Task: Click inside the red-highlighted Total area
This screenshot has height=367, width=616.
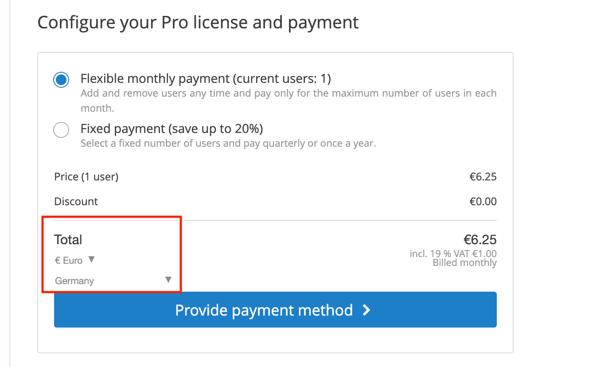Action: (x=111, y=254)
